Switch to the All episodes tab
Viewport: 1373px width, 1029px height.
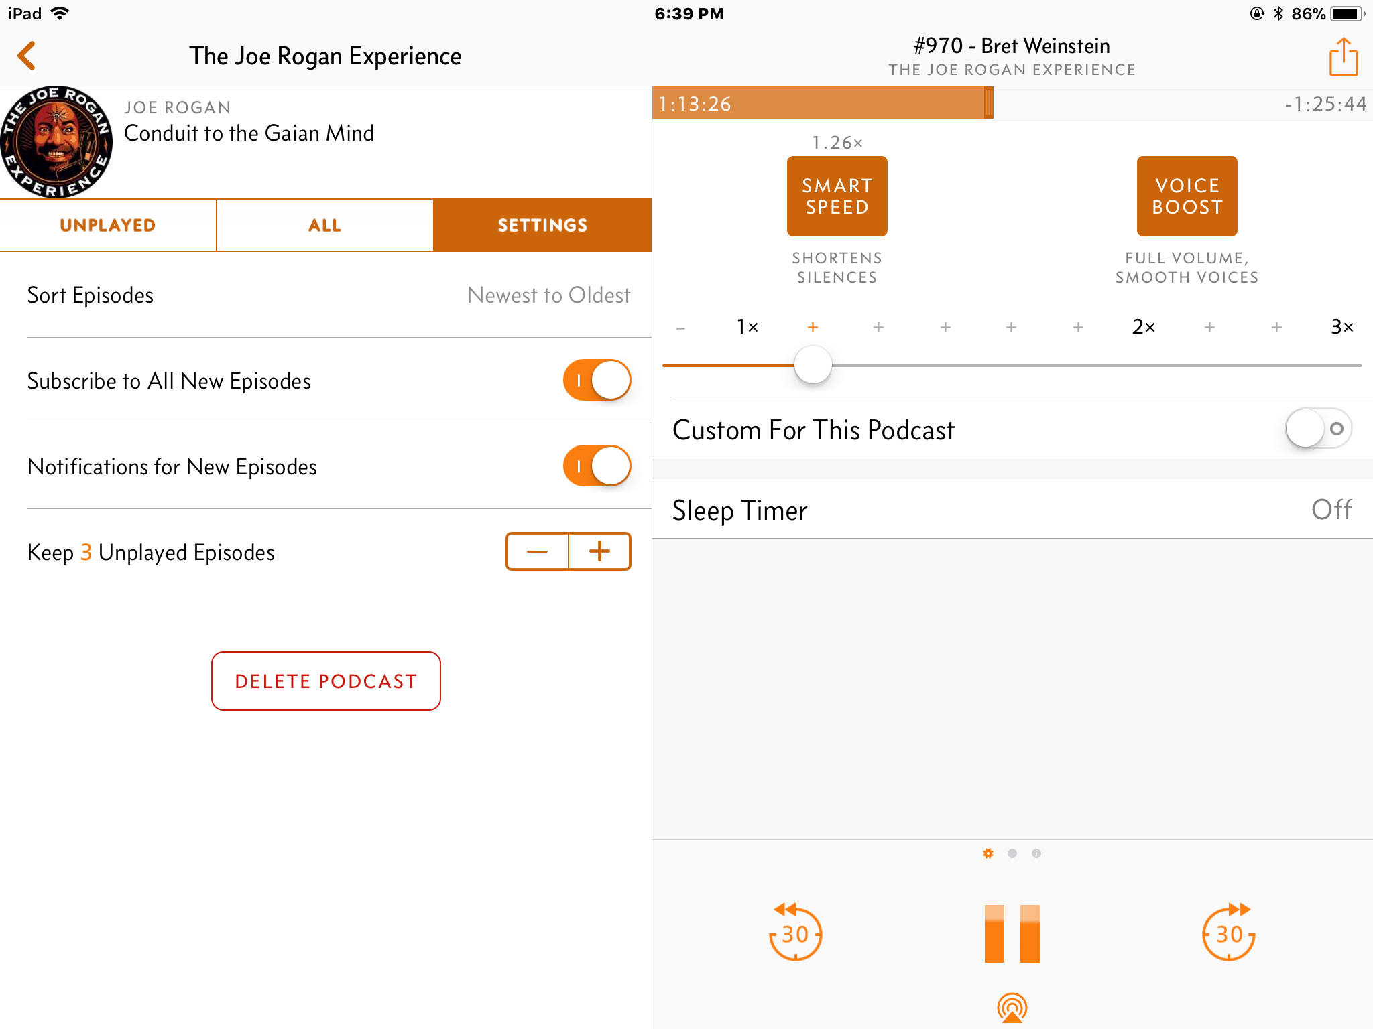(324, 225)
